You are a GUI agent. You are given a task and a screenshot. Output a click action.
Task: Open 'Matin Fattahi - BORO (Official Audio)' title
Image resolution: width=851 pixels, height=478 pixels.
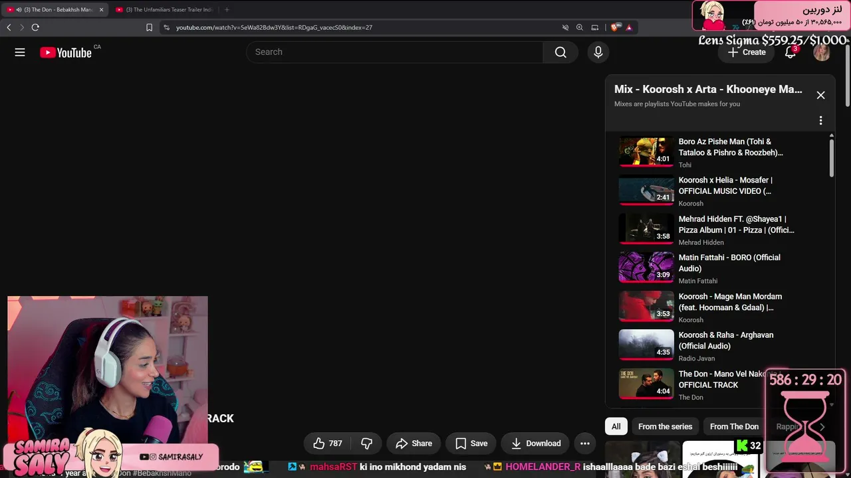coord(729,263)
